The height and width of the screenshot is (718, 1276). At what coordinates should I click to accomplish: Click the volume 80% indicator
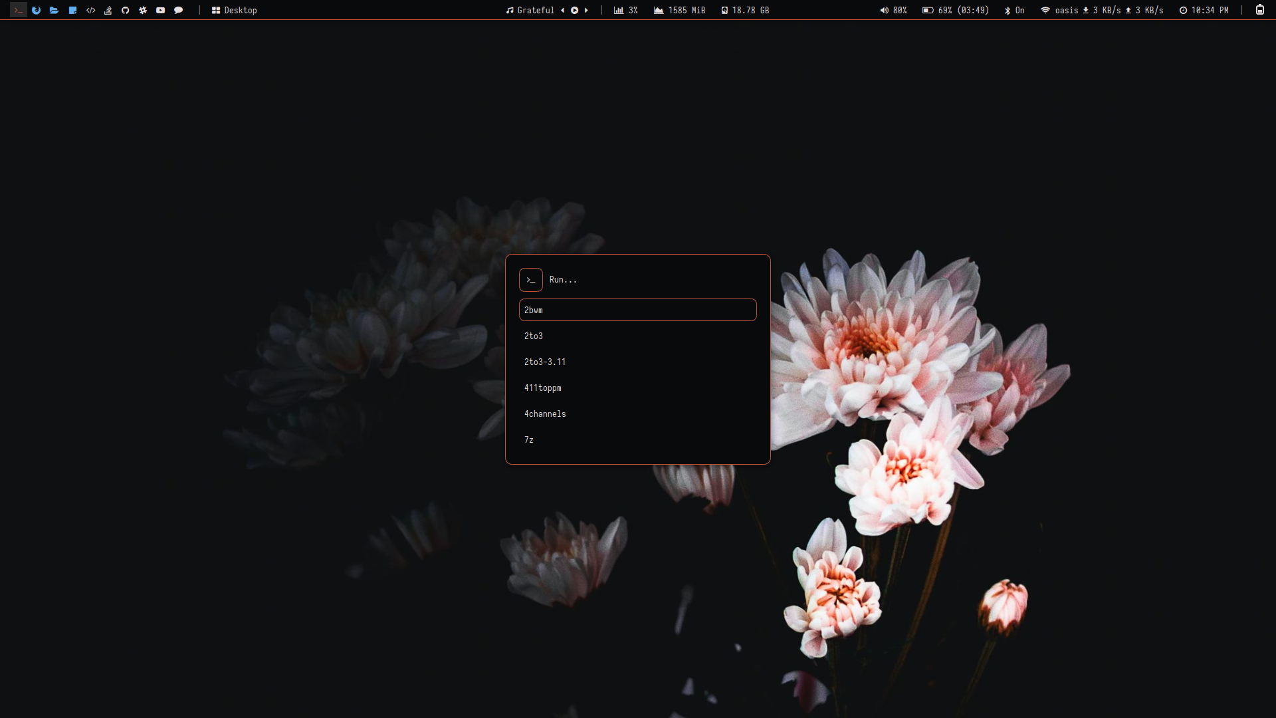(893, 10)
